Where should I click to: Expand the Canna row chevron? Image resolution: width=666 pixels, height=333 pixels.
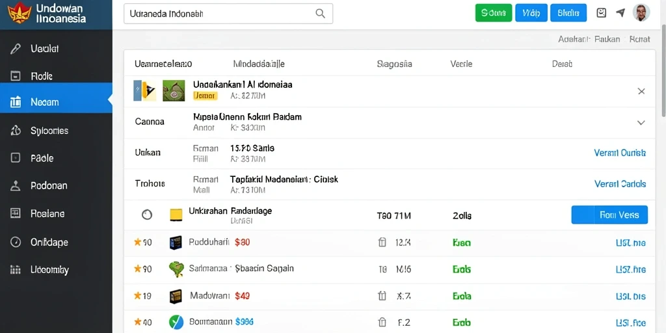(x=641, y=123)
